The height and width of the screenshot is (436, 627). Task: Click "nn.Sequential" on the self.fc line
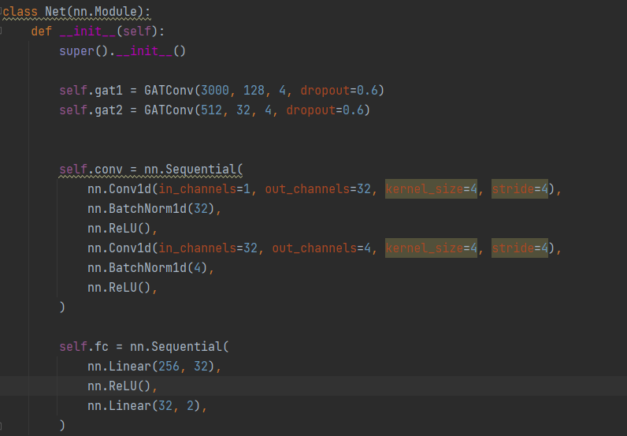pos(176,347)
